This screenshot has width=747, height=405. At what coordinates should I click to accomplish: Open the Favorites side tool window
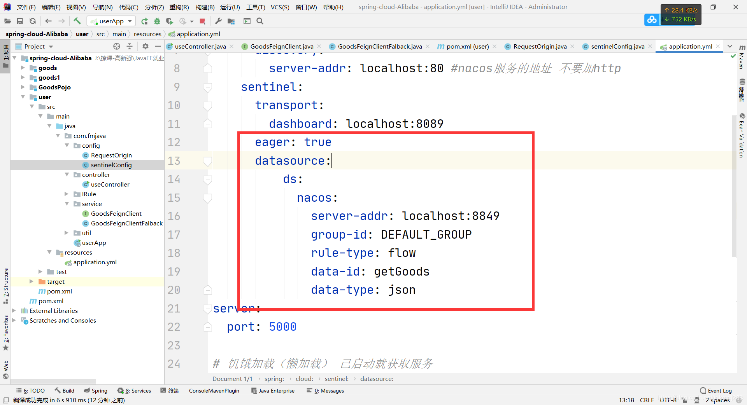6,333
